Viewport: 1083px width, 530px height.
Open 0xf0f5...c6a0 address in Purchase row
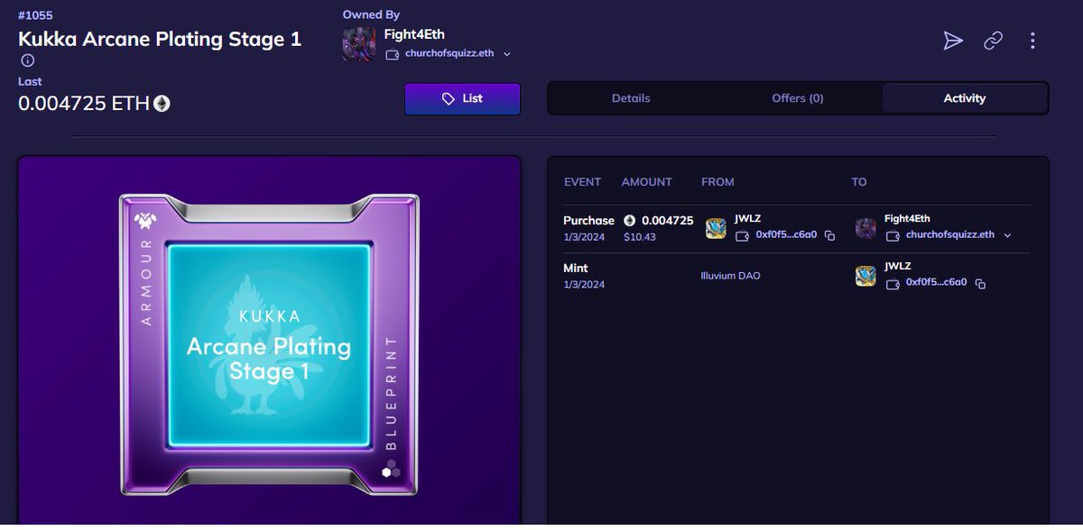coord(786,234)
